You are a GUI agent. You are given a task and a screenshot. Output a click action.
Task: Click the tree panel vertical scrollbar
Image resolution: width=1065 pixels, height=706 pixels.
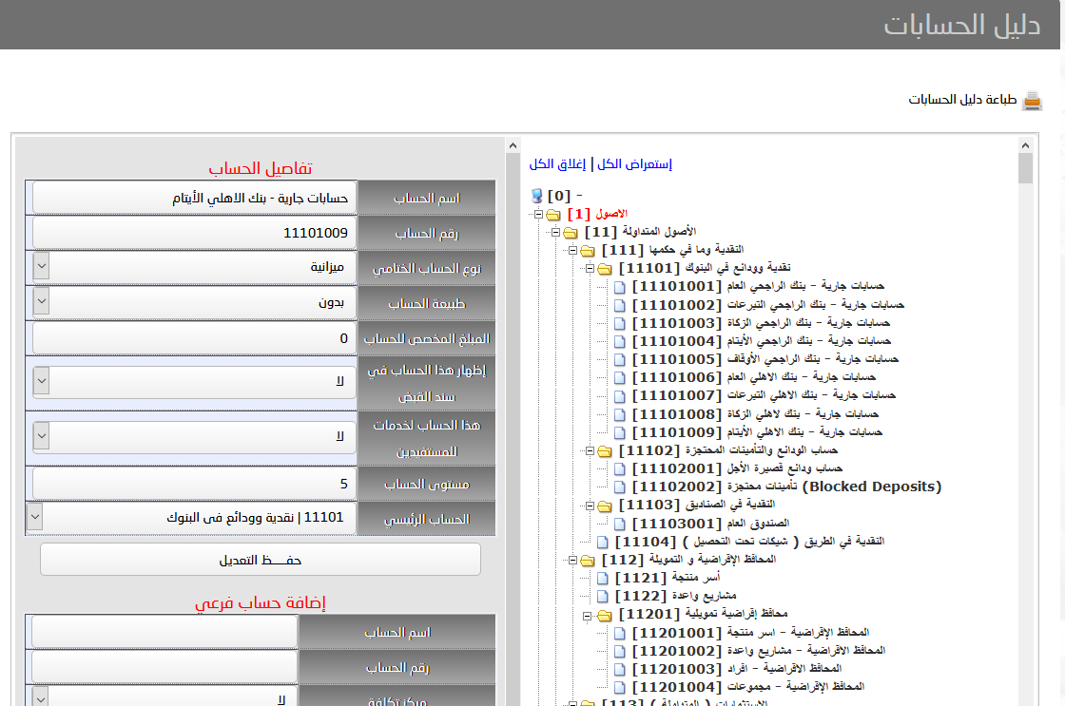pyautogui.click(x=1025, y=380)
